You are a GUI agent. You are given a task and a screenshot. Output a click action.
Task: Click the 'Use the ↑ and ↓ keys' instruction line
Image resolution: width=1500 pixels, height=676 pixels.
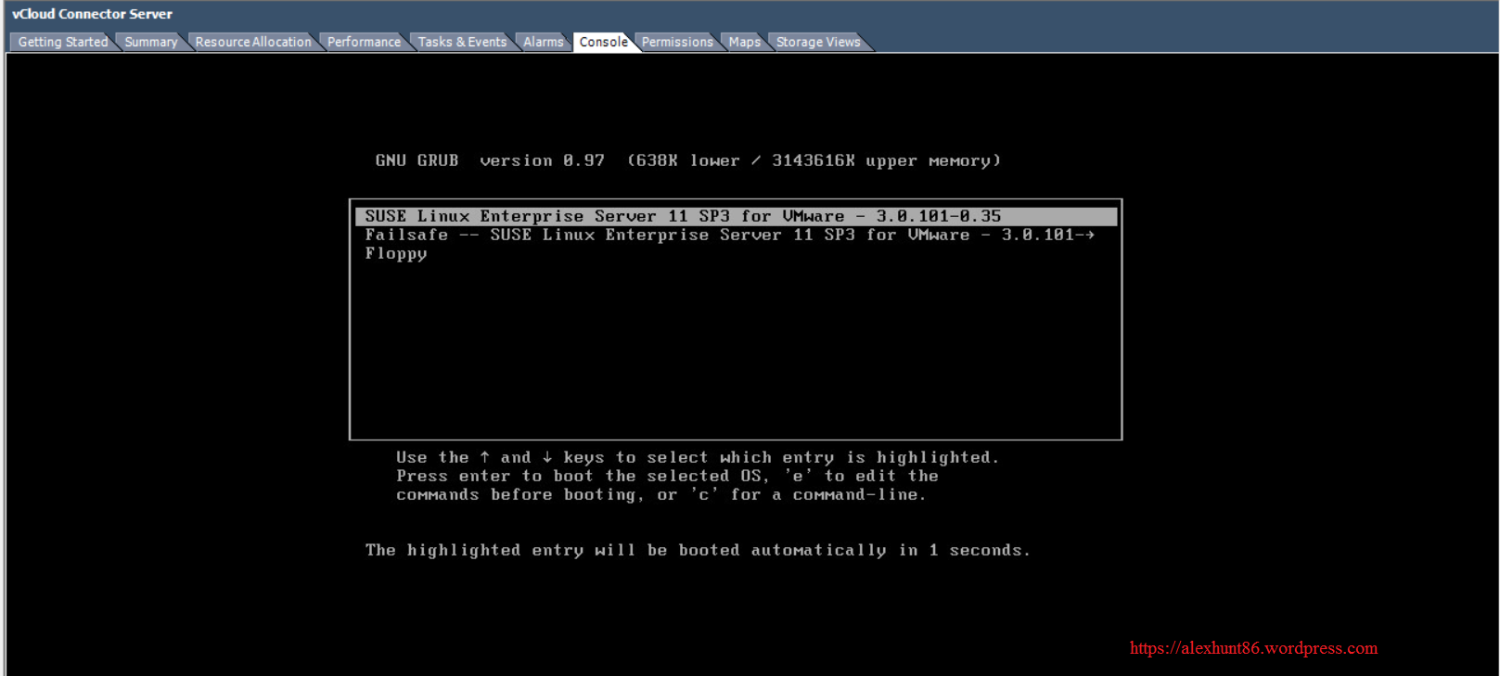tap(698, 457)
